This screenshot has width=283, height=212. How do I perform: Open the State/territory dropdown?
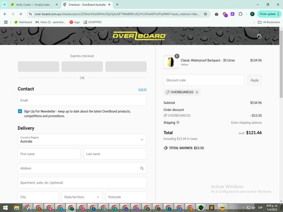[x=82, y=197]
